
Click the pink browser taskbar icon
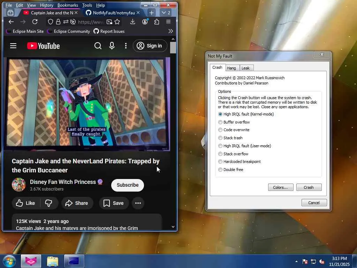[31, 261]
